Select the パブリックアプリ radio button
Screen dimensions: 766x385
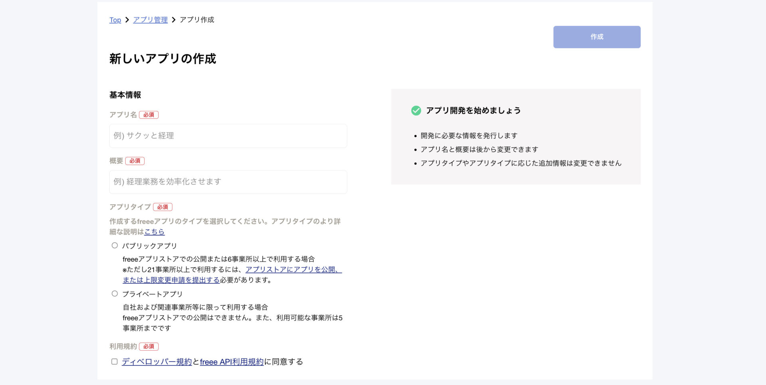pos(115,245)
